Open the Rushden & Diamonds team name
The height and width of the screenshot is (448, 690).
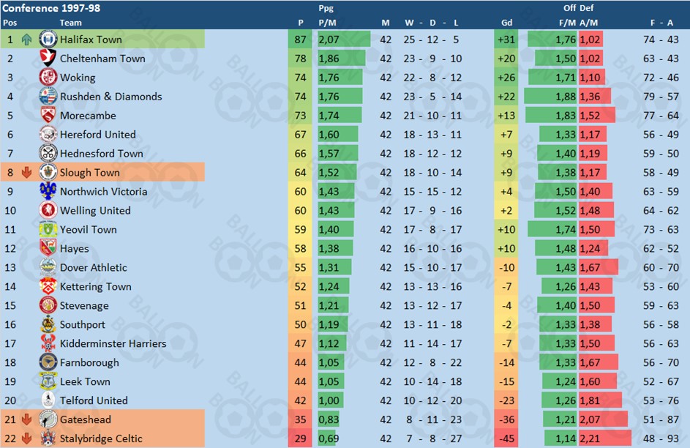coord(111,97)
